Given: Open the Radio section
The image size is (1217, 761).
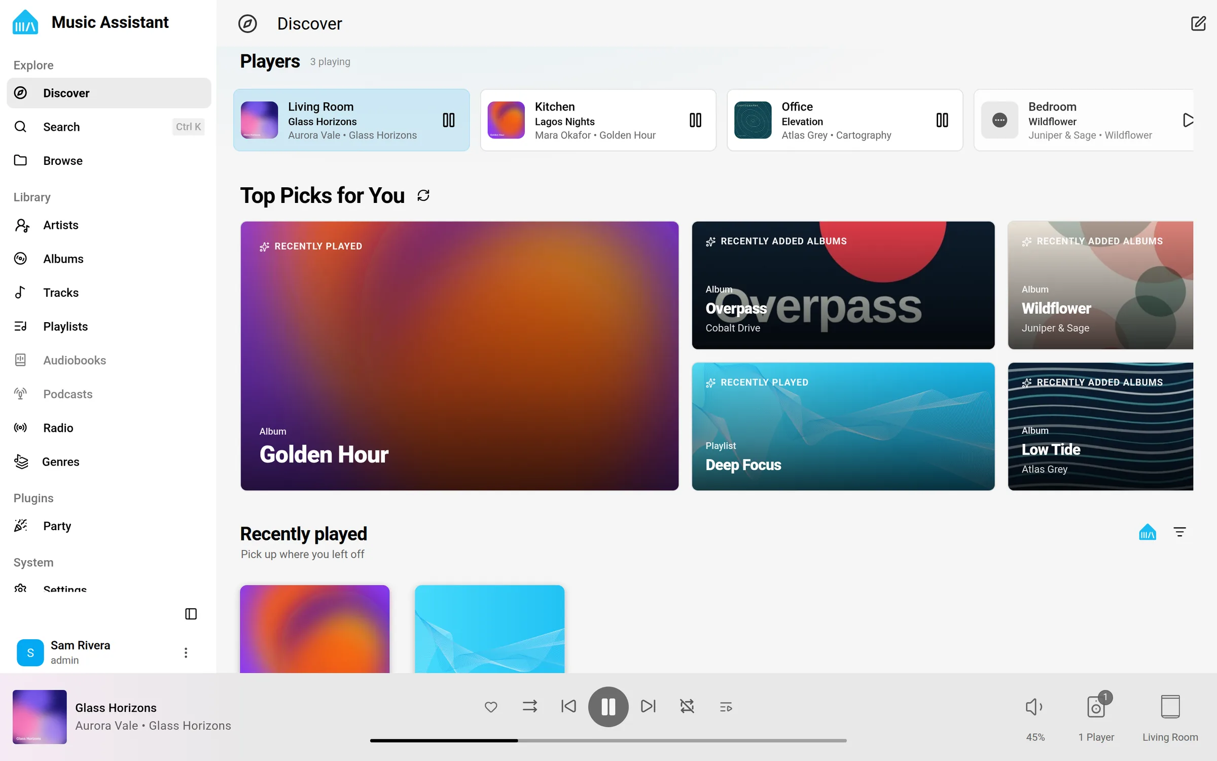Looking at the screenshot, I should 109,428.
